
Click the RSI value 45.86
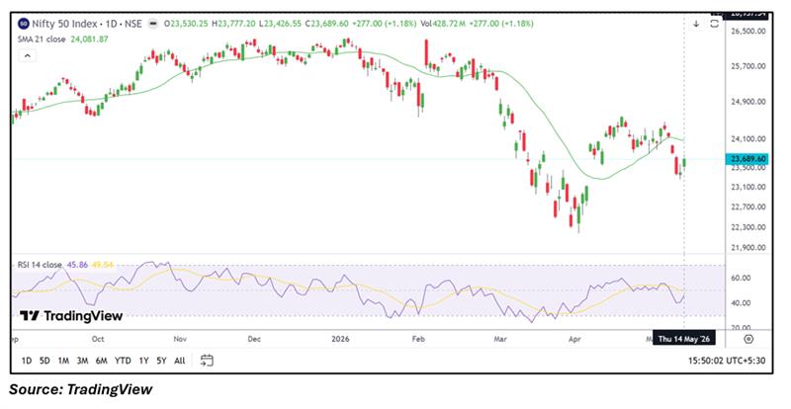77,265
